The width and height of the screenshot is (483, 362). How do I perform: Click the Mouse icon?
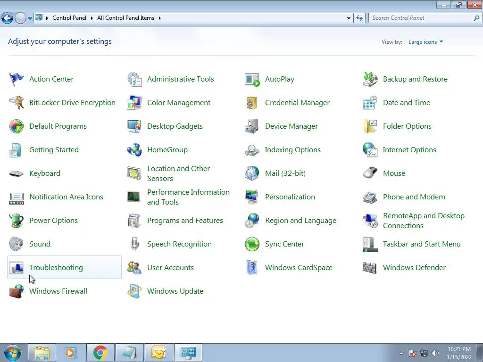click(x=370, y=173)
